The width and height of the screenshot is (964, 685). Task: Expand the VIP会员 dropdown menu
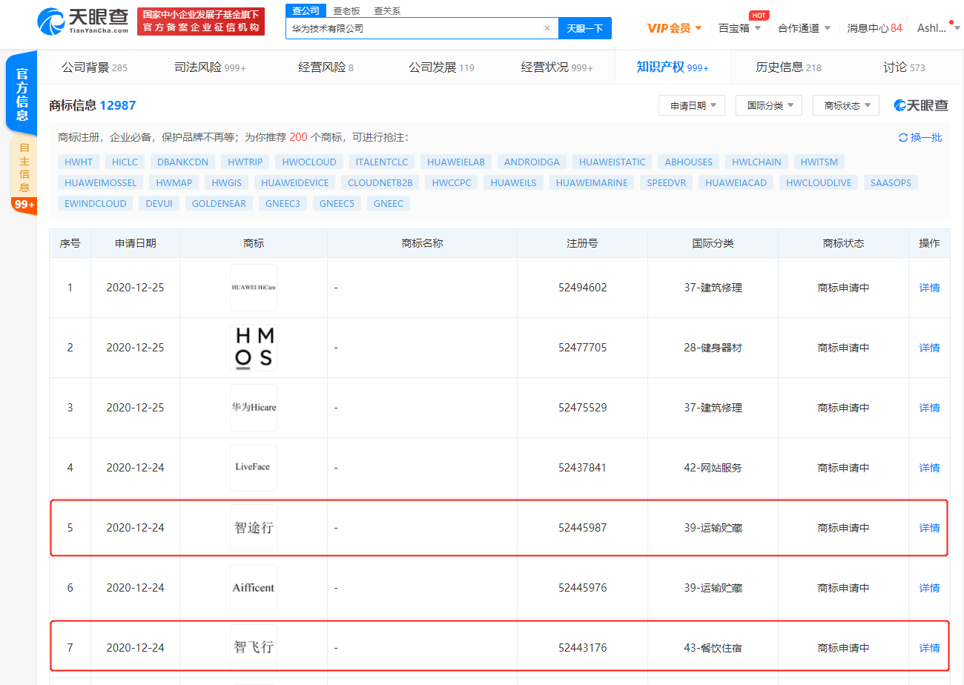click(x=669, y=27)
